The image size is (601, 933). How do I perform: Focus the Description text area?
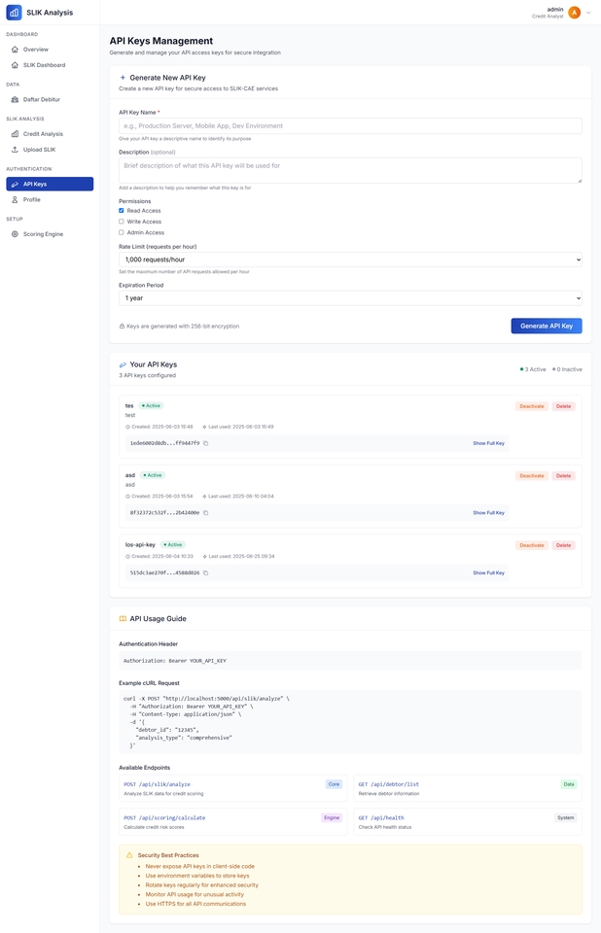point(350,170)
